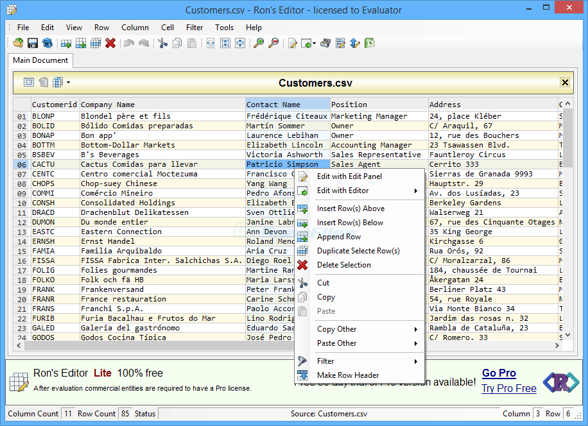This screenshot has height=426, width=588.
Task: Click the Company Name column header
Action: (162, 105)
